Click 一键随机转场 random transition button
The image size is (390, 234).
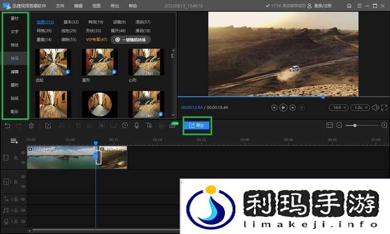pos(130,40)
